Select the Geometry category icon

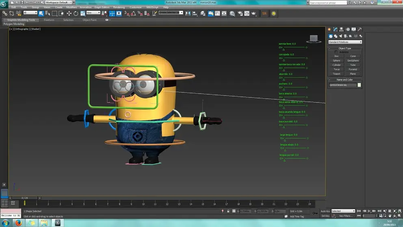coord(331,36)
